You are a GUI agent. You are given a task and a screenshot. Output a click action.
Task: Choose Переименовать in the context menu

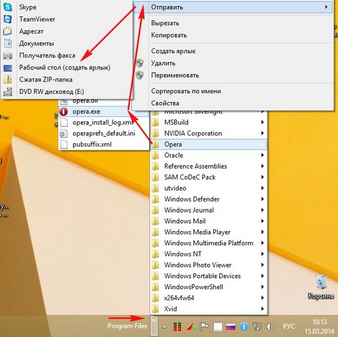point(233,75)
